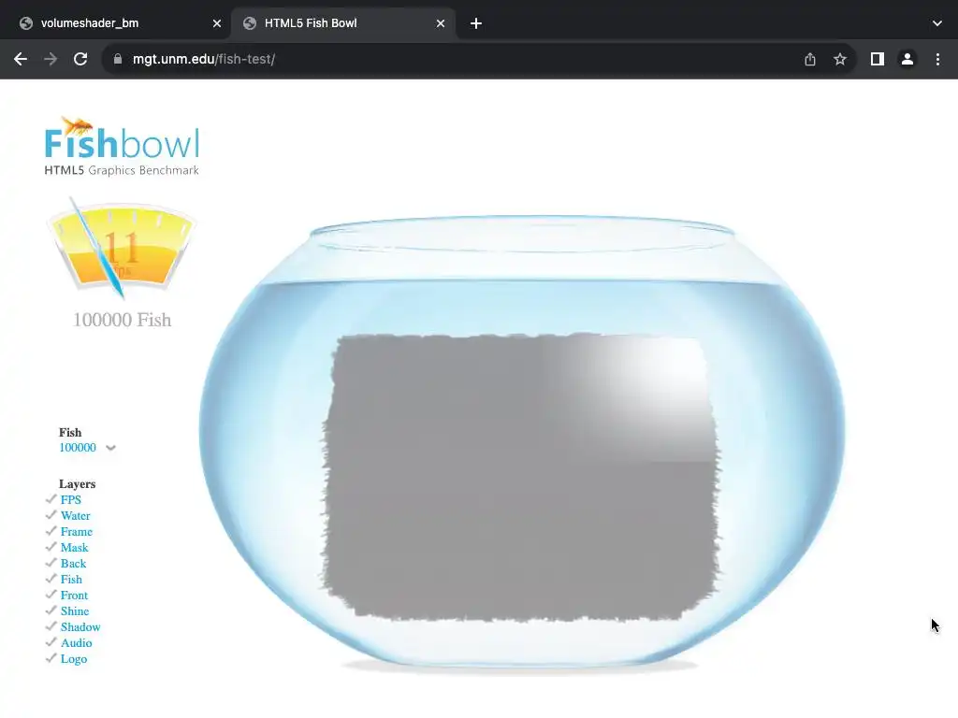Toggle the Water layer checkmark

click(51, 515)
